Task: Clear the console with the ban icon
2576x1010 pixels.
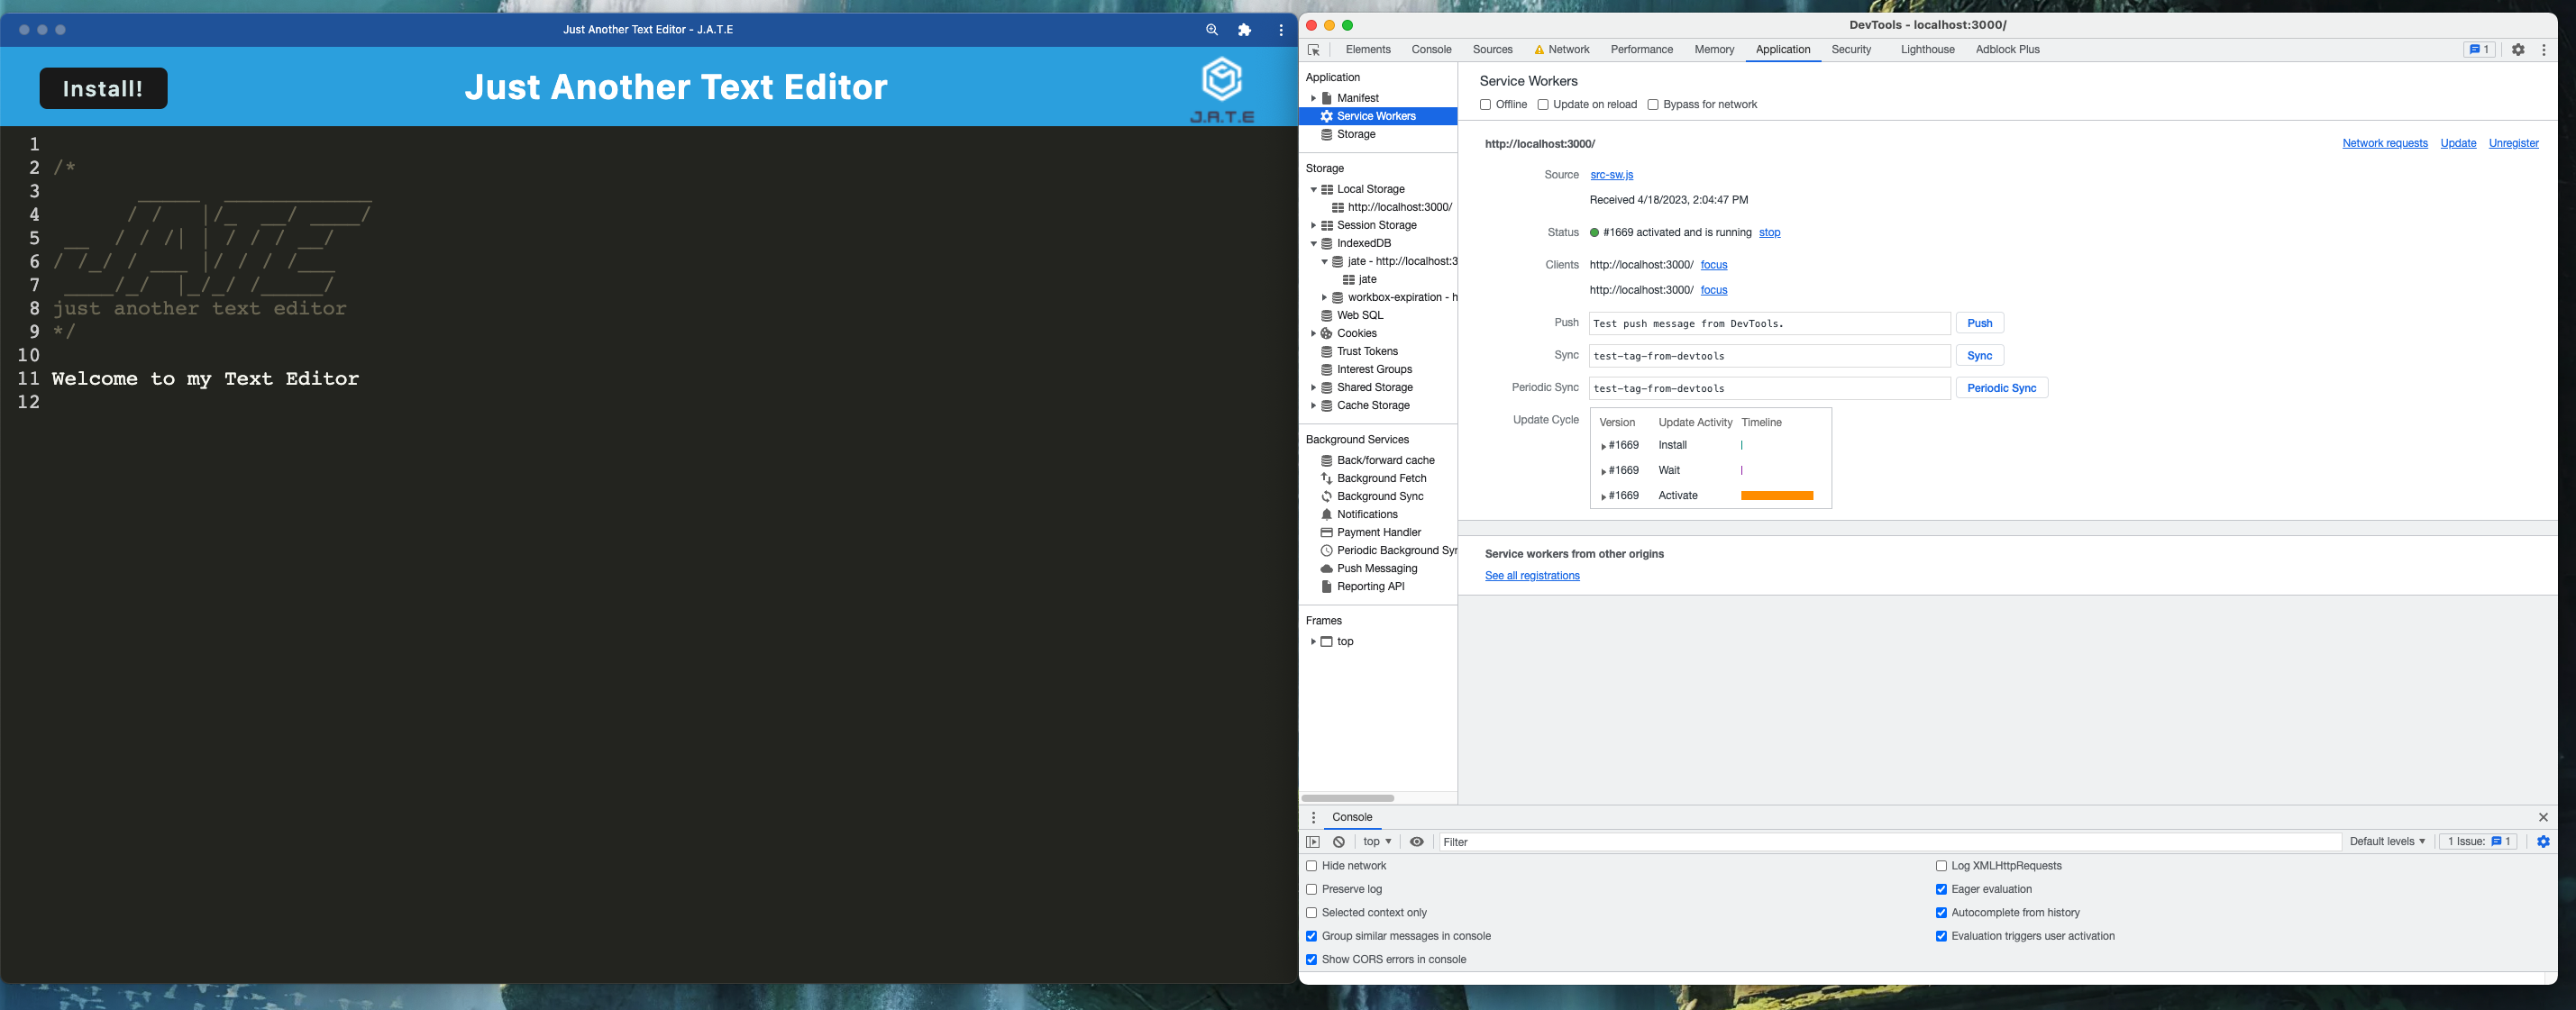Action: [x=1339, y=842]
